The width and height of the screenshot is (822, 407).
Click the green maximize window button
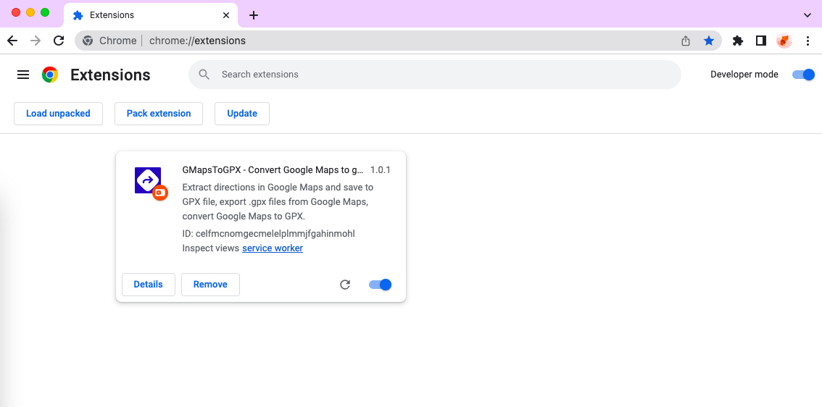(x=45, y=12)
